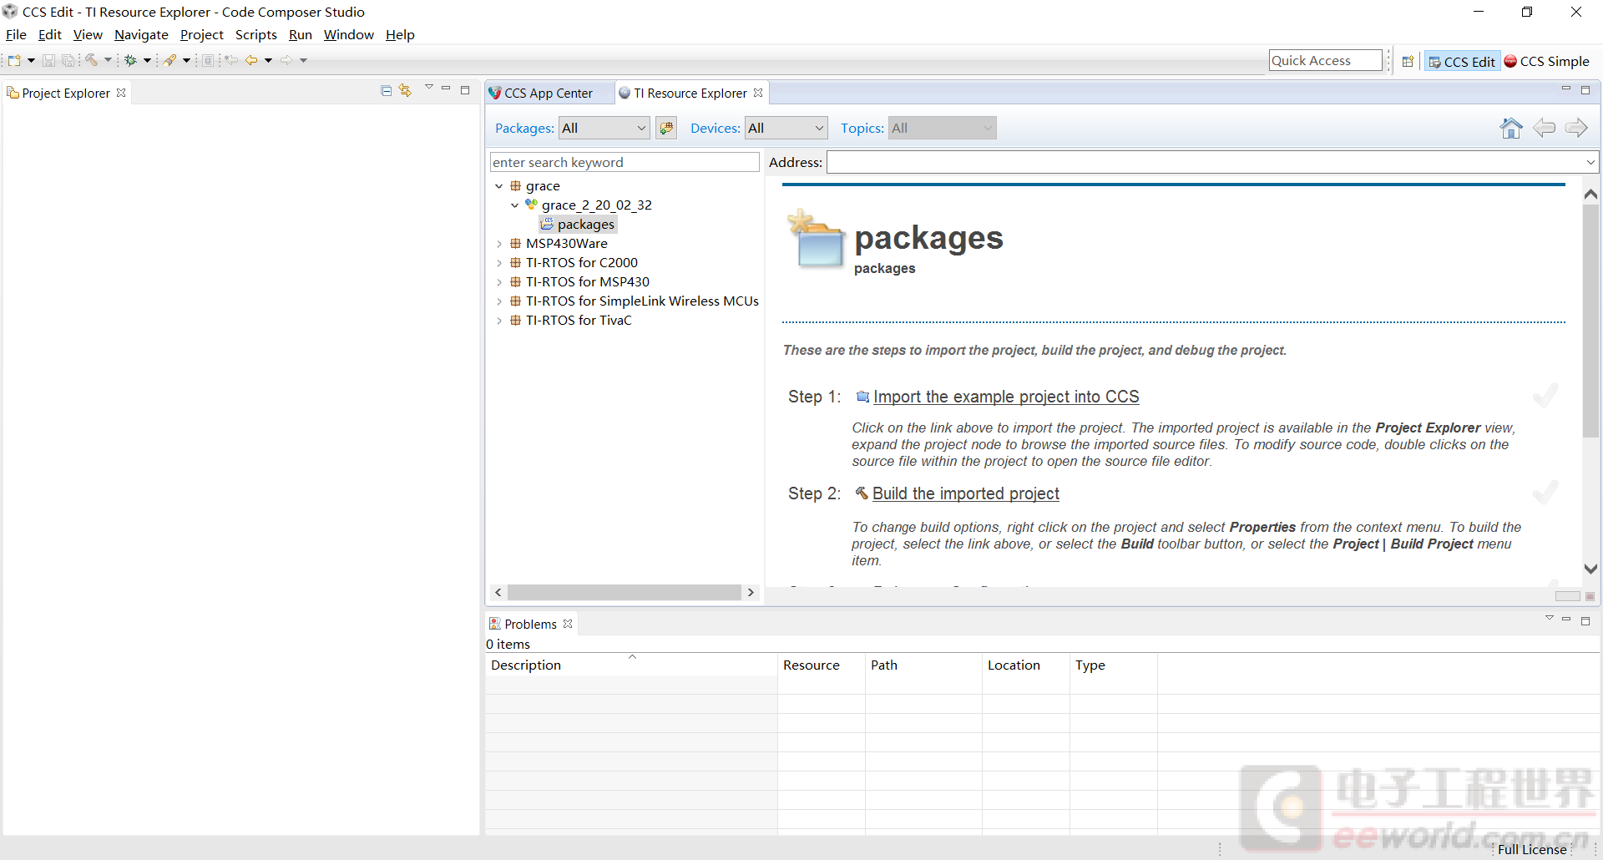The width and height of the screenshot is (1603, 860).
Task: Click content vertical scrollbar down arrow
Action: coord(1590,569)
